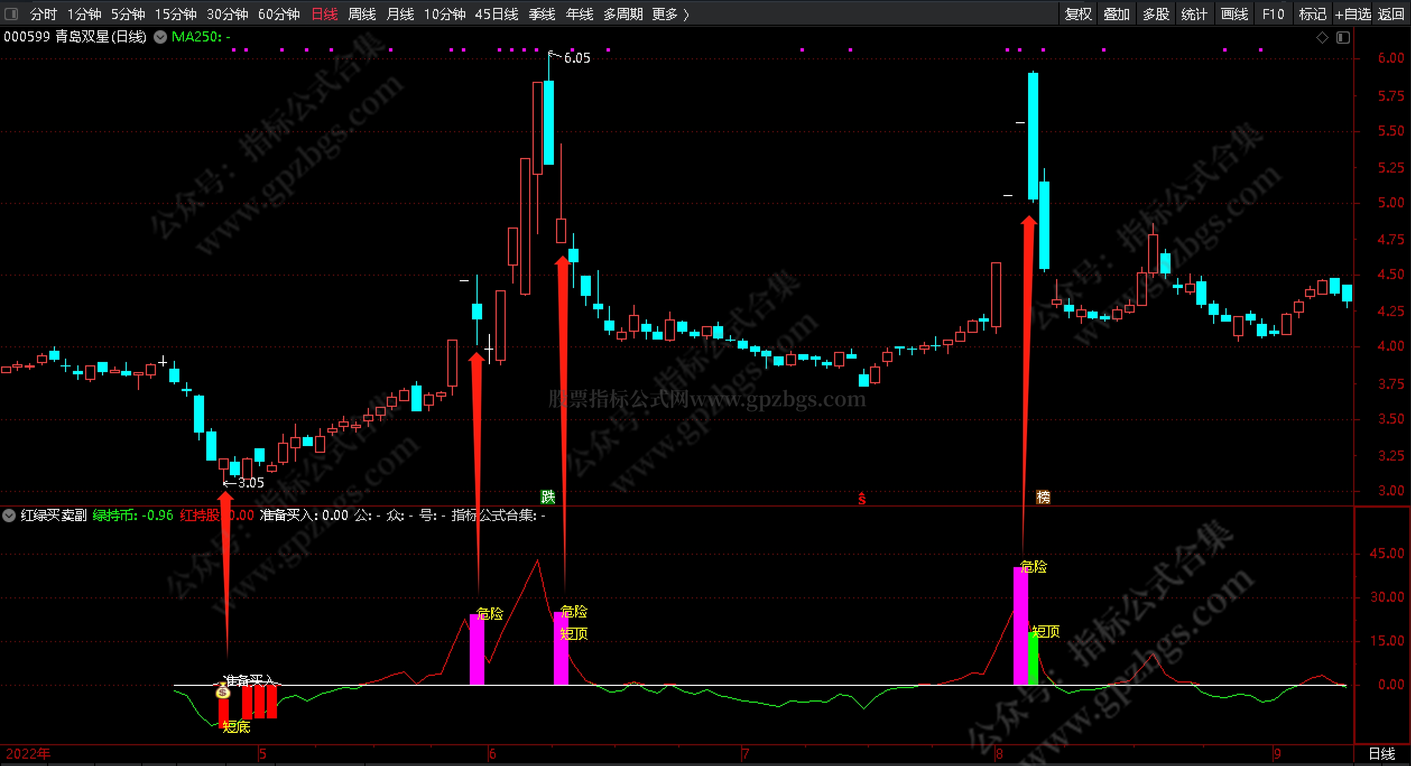Click the red S marker on timeline
Screen dimensions: 1411x766
pos(862,498)
